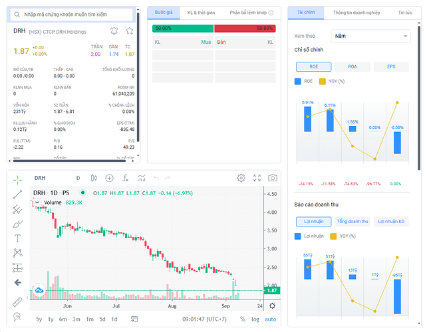Click the search magnifier icon
427x332 pixels.
(x=17, y=15)
